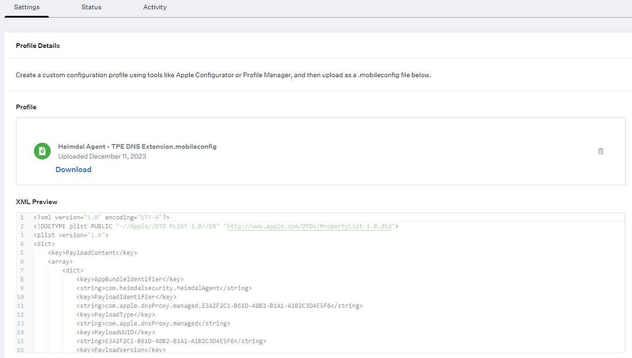The image size is (632, 358).
Task: Open the apple.com PropertyList DTD link
Action: coord(309,226)
